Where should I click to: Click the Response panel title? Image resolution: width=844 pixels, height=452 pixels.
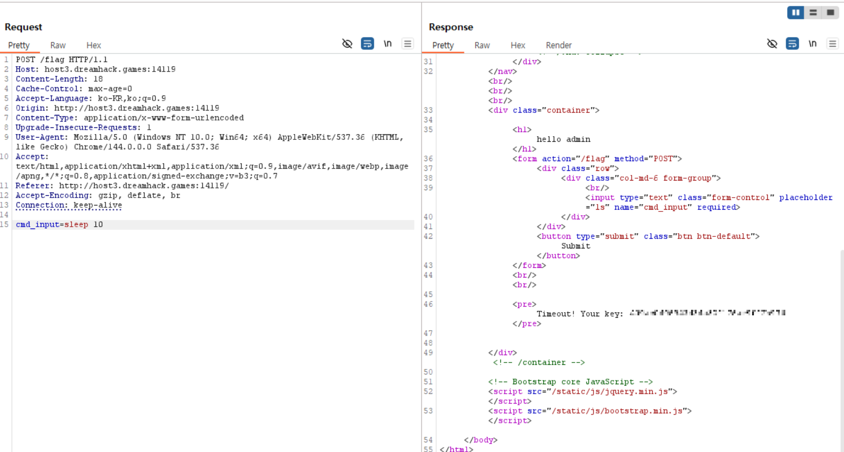point(451,27)
